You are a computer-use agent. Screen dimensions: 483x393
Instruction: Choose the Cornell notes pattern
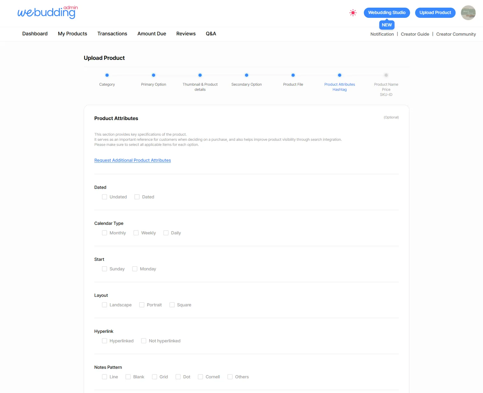tap(200, 377)
